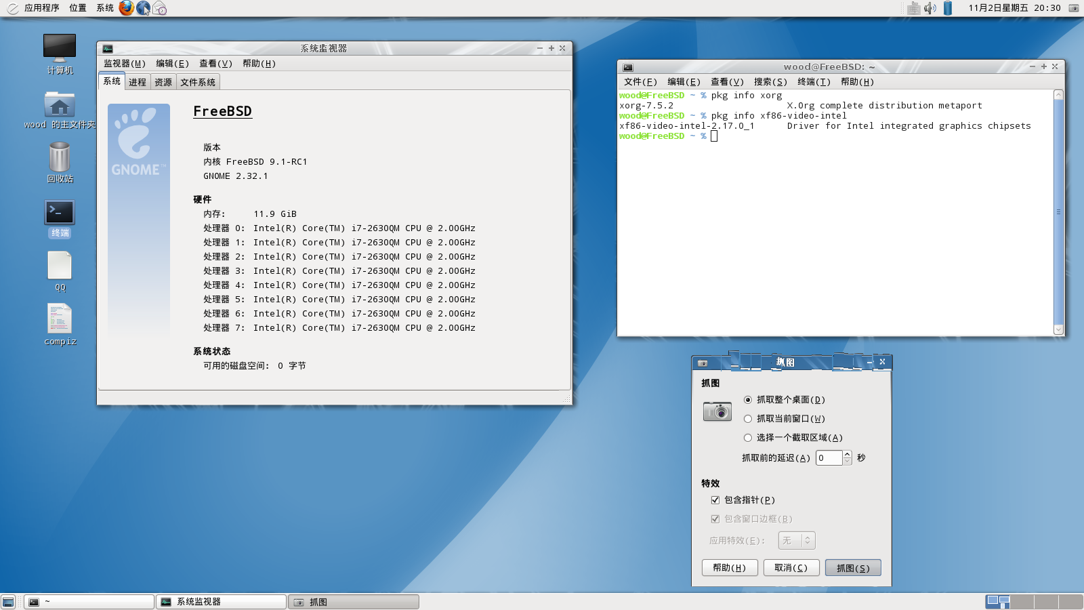Click the 抓图 capture button
The image size is (1084, 610).
853,568
